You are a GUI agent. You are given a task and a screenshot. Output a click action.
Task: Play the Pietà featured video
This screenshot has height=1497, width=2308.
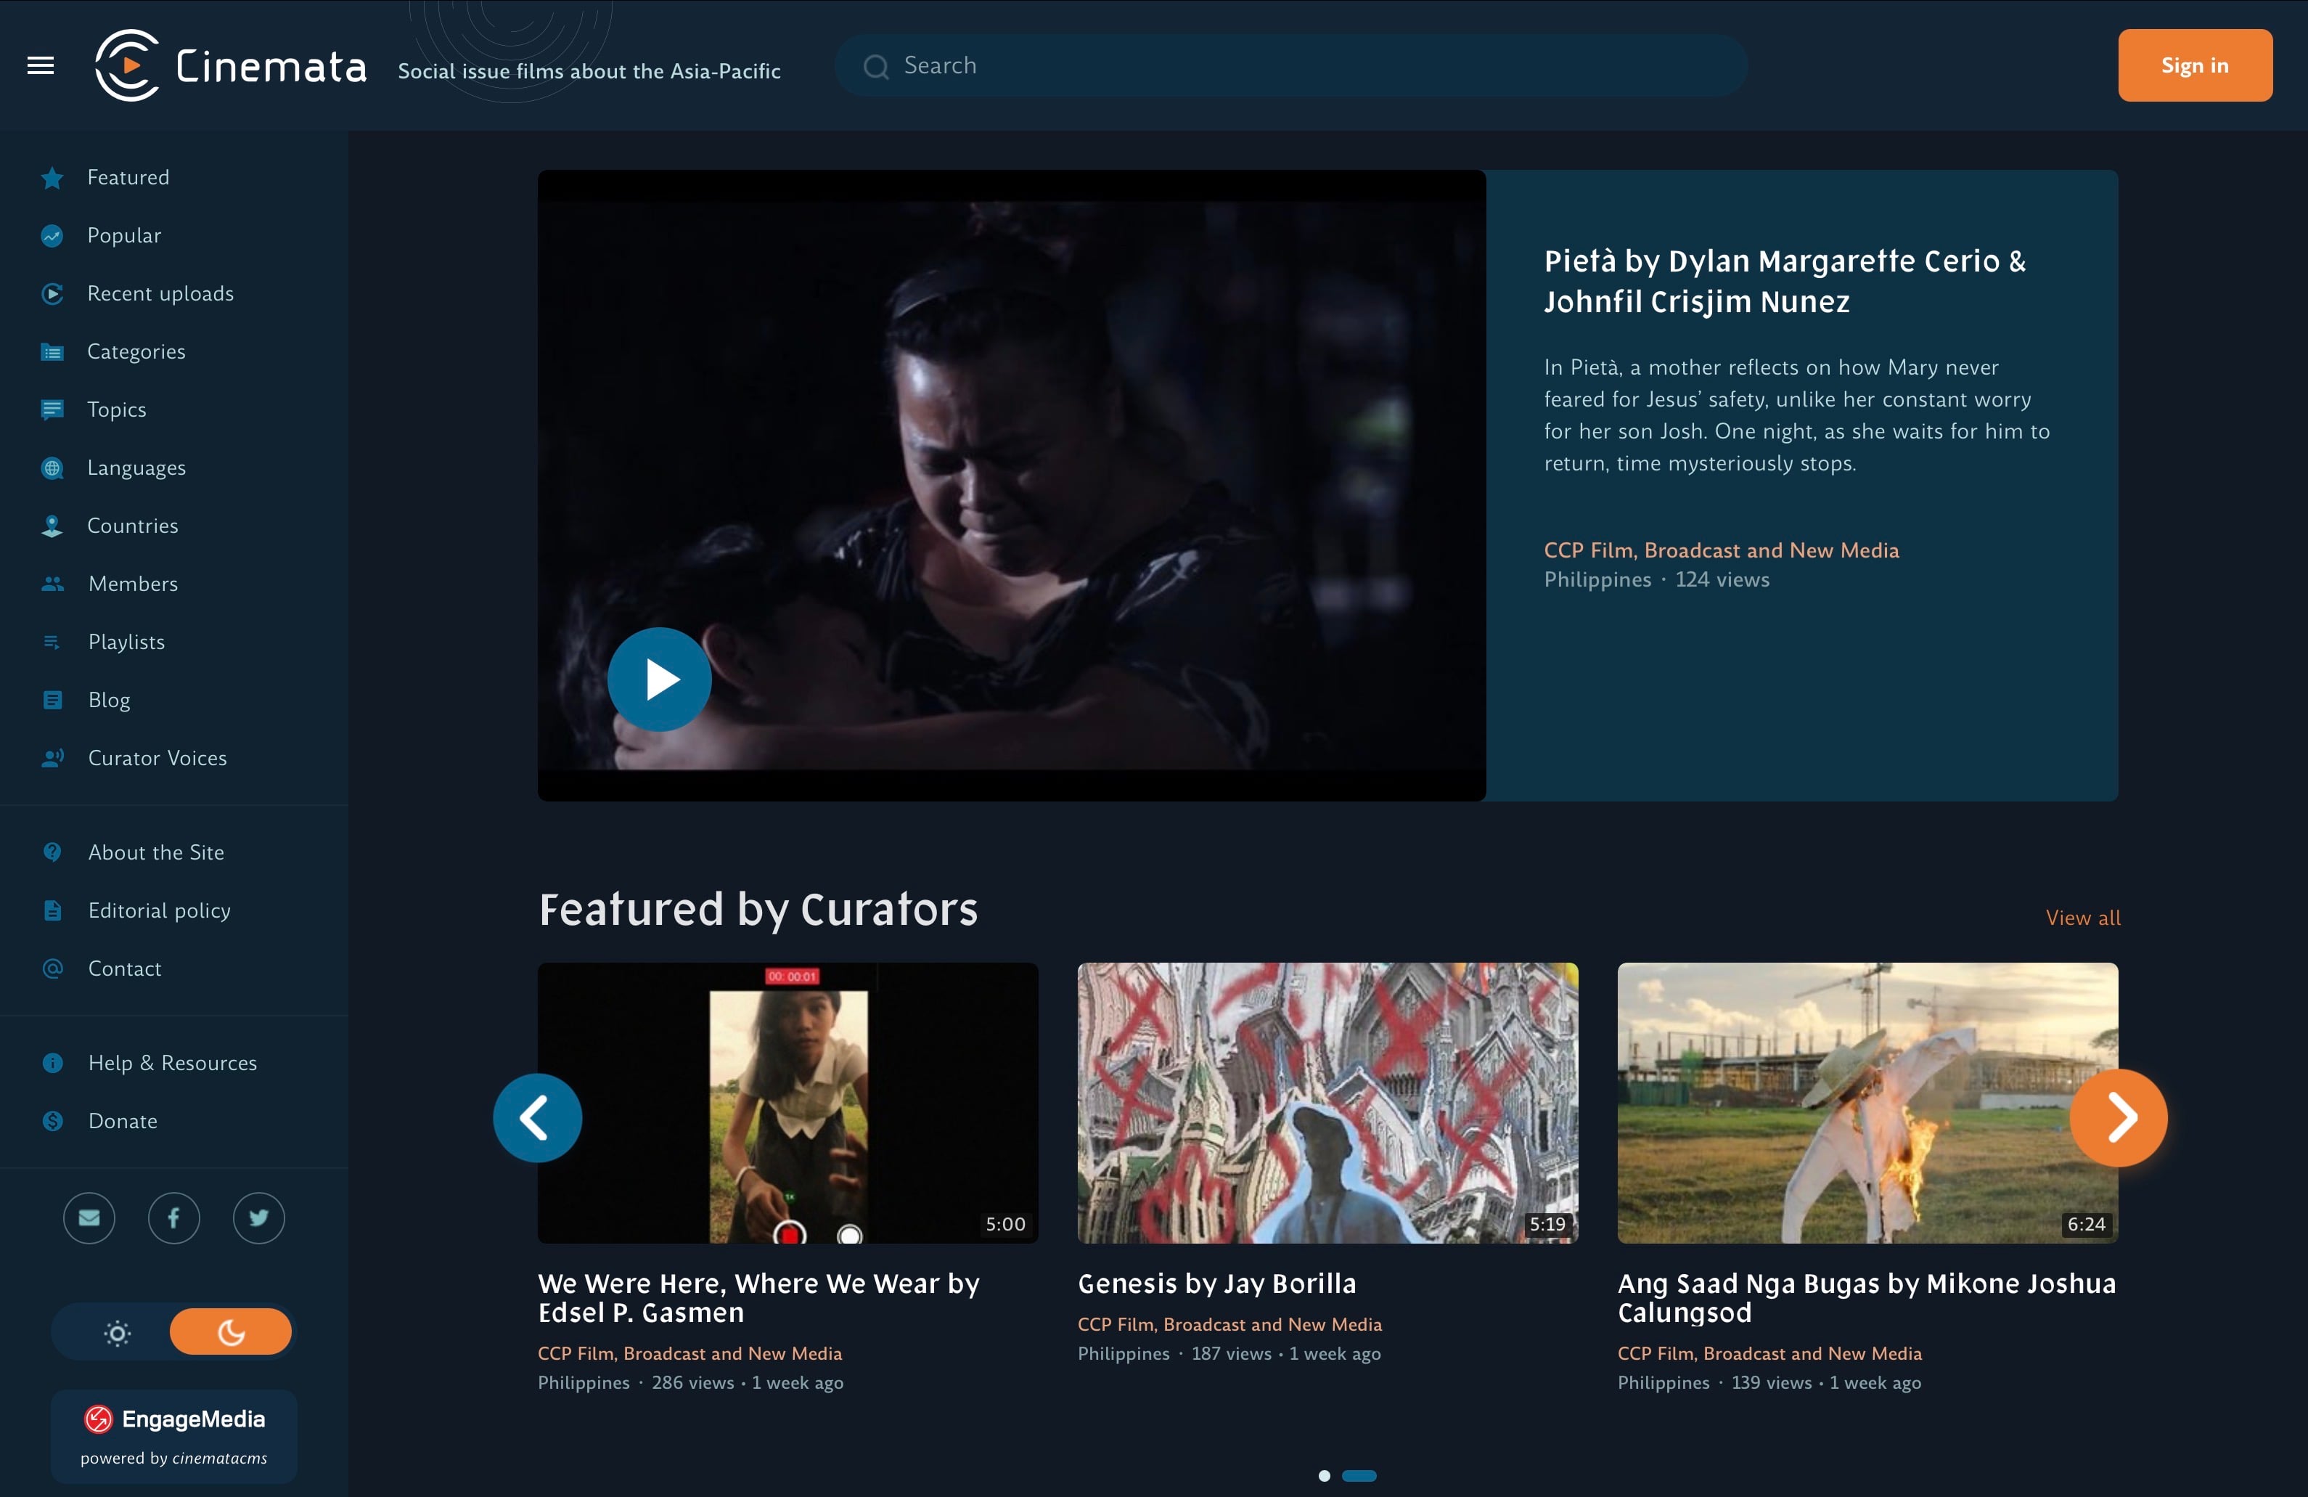pyautogui.click(x=658, y=679)
